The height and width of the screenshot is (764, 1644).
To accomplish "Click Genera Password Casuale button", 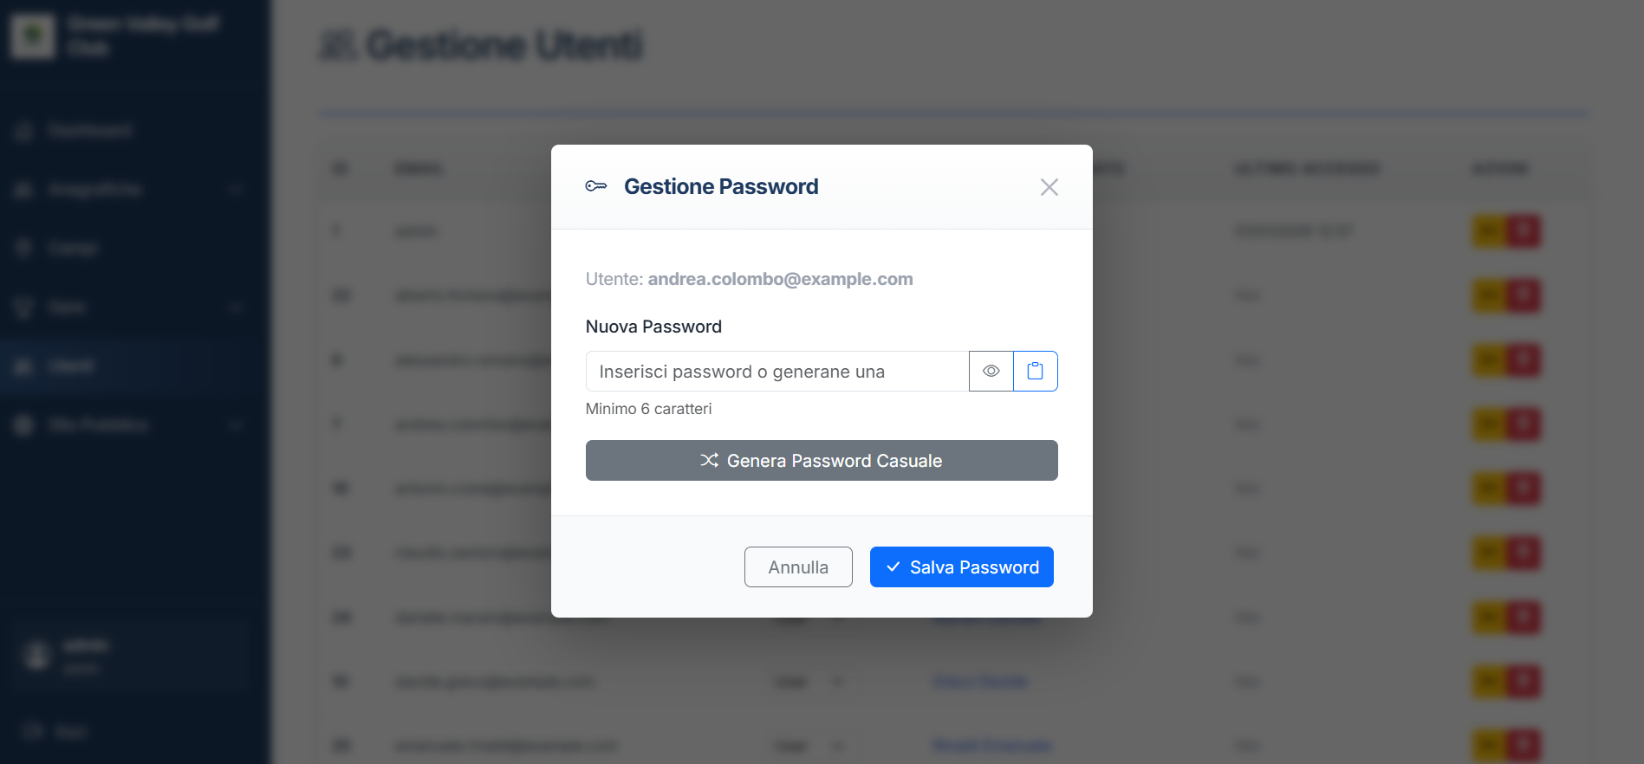I will click(x=821, y=461).
